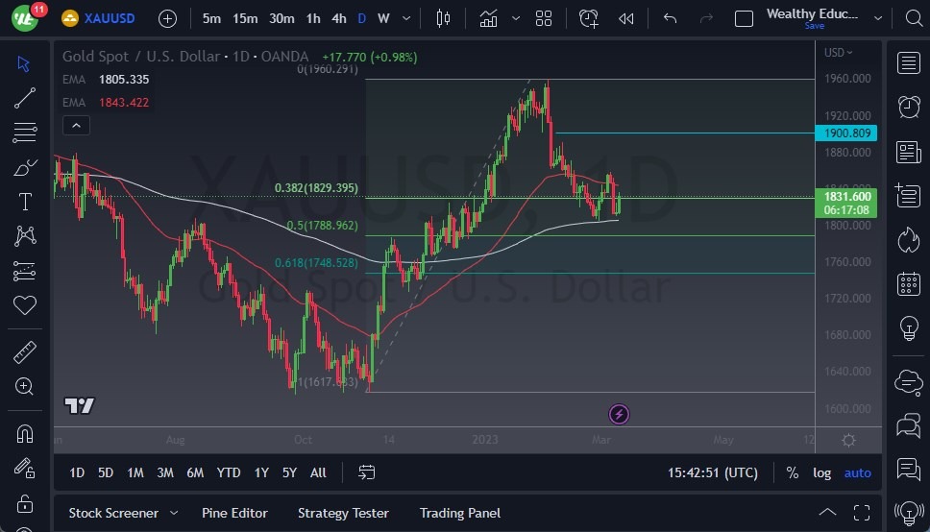The width and height of the screenshot is (930, 532).
Task: Expand the Stock Screener dropdown arrow
Action: pyautogui.click(x=174, y=513)
